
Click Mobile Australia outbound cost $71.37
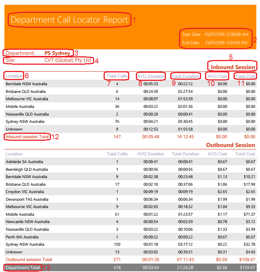pyautogui.click(x=249, y=214)
